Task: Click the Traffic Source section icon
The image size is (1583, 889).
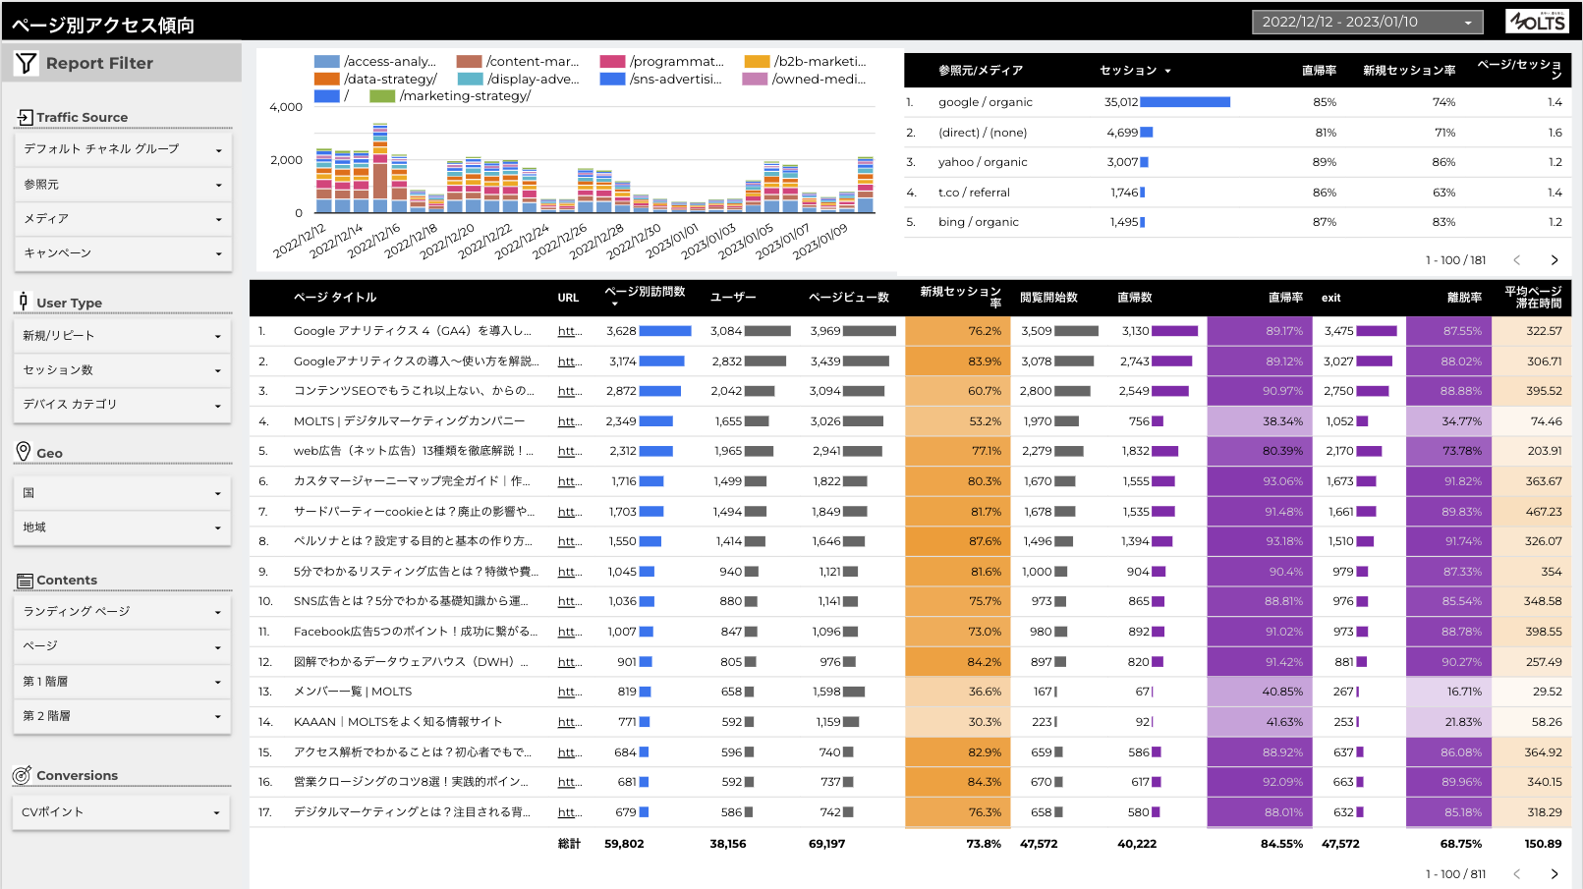Action: point(25,117)
